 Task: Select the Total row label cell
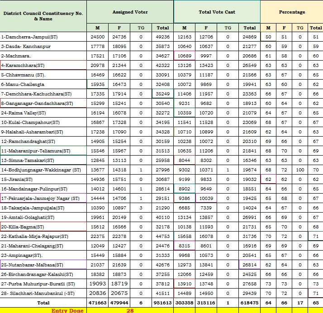43,303
